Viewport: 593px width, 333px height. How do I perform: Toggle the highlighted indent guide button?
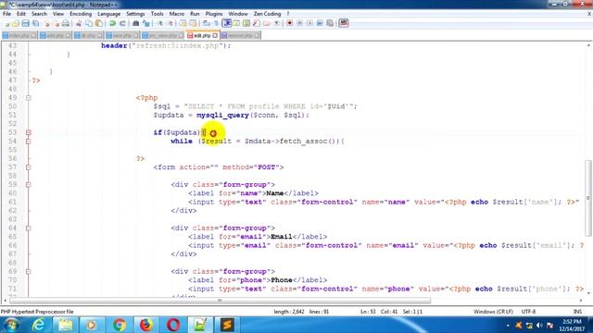pyautogui.click(x=227, y=23)
